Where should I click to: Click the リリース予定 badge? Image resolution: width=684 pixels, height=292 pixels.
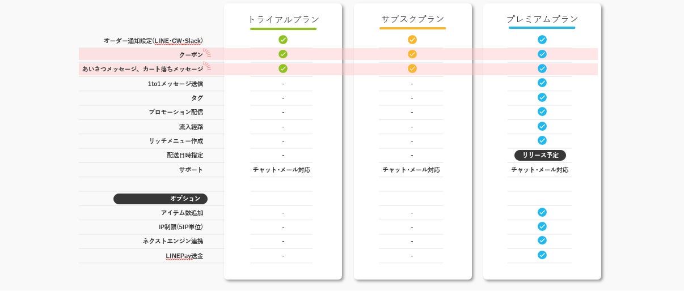click(x=540, y=155)
